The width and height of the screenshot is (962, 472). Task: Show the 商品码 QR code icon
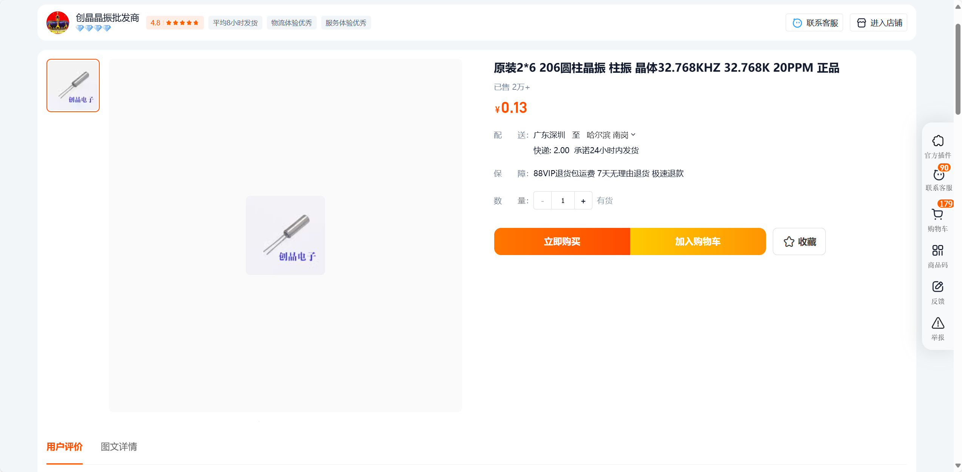point(937,251)
